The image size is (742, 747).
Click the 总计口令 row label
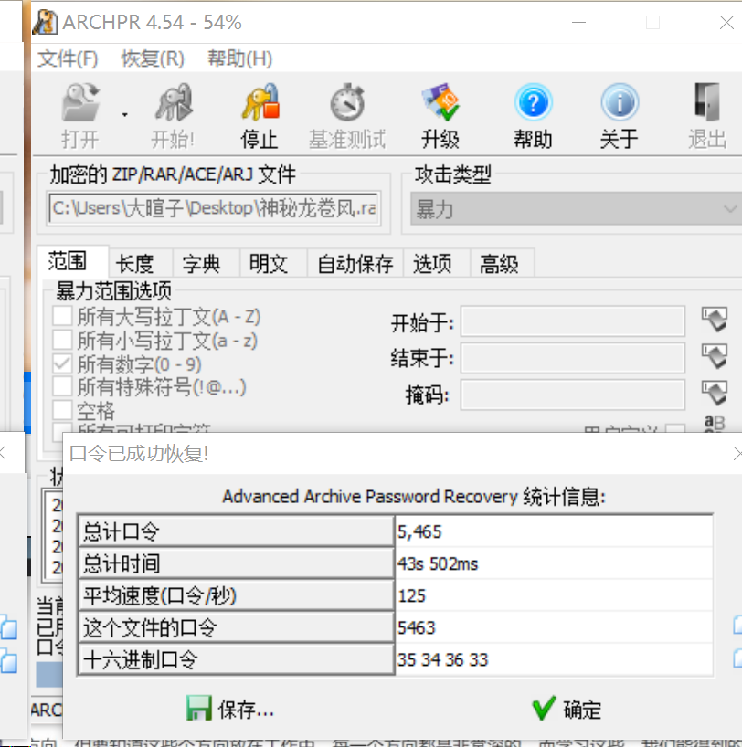point(237,531)
